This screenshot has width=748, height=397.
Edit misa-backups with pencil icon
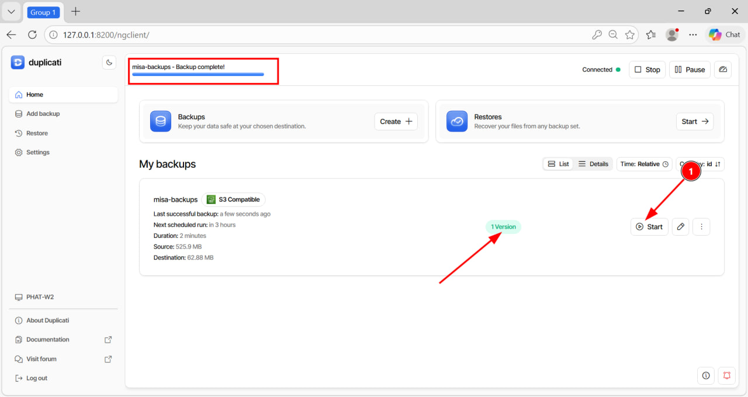pos(680,227)
